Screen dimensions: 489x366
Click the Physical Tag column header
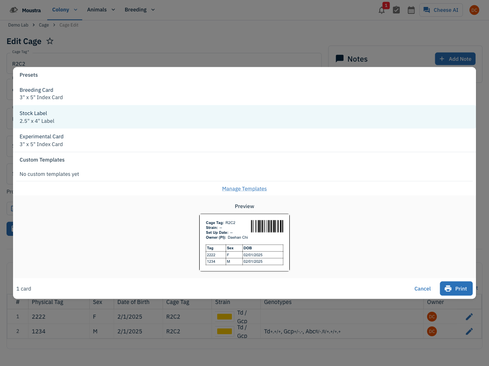(47, 302)
